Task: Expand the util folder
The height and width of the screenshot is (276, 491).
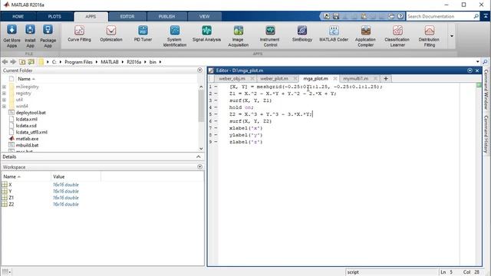Action: click(x=4, y=100)
